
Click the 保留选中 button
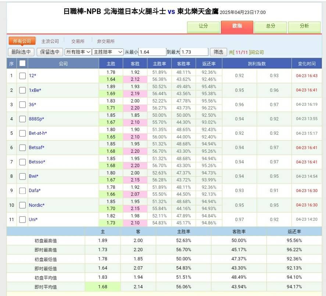[x=50, y=52]
